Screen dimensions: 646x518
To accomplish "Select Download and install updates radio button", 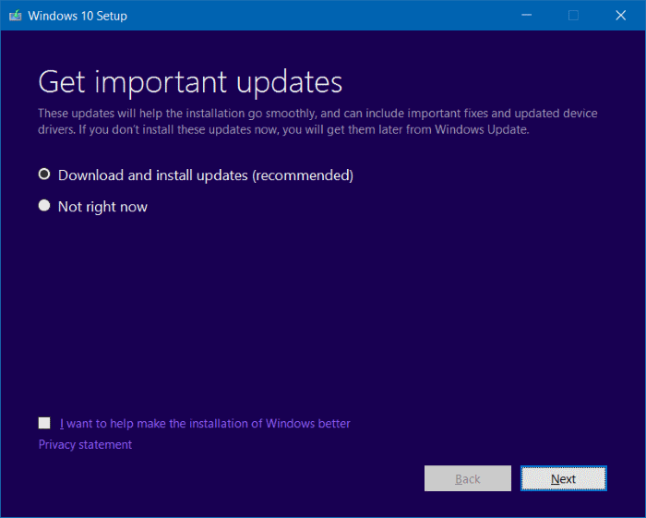I will [x=44, y=175].
